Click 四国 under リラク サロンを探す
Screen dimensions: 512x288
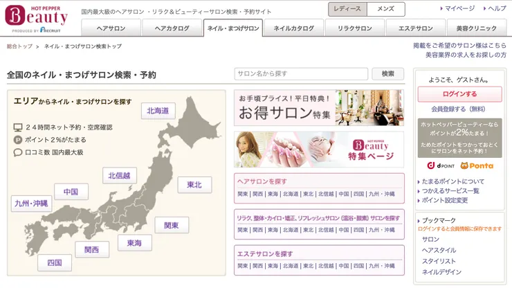pos(358,230)
